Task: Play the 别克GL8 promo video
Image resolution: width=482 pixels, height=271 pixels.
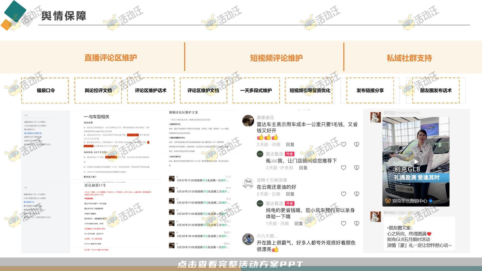Action: 417,162
